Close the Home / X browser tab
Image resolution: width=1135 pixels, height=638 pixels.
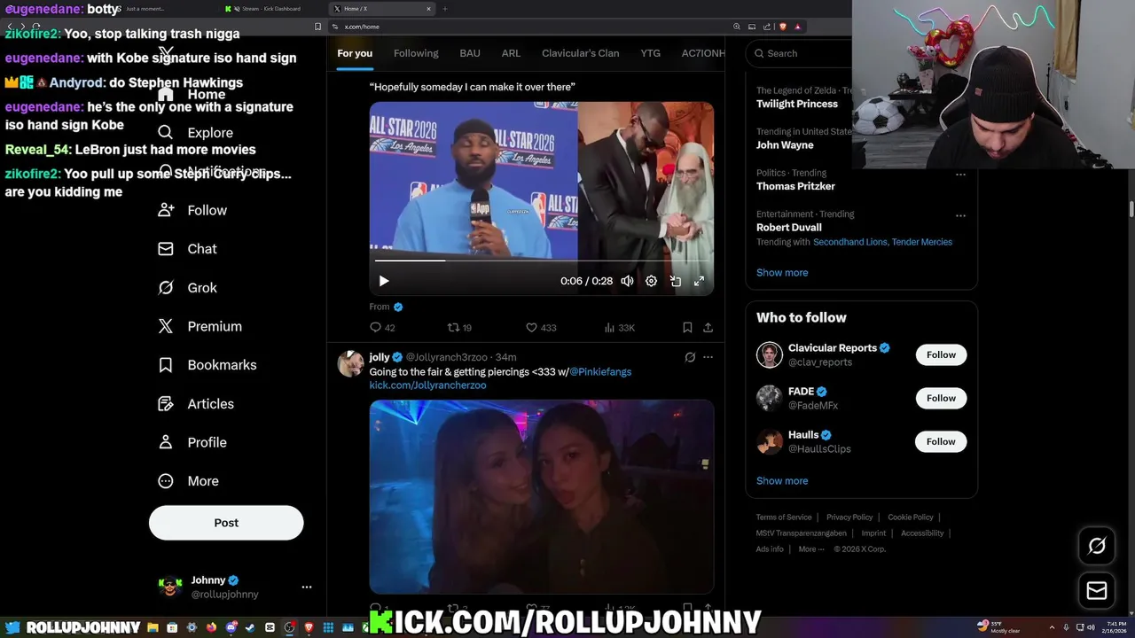(429, 9)
